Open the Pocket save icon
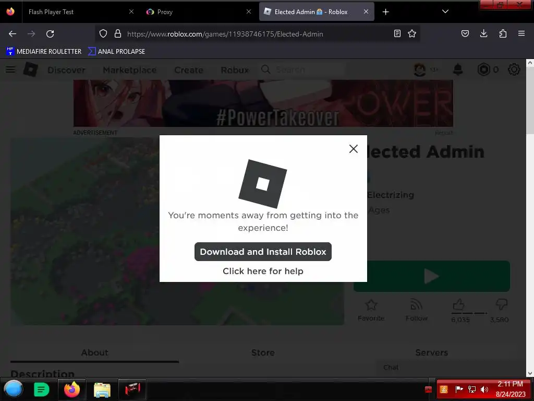 click(465, 33)
